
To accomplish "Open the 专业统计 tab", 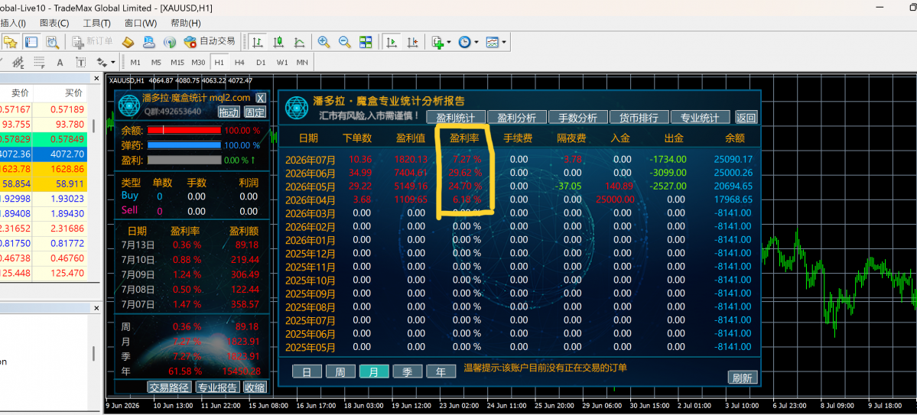I will 700,118.
